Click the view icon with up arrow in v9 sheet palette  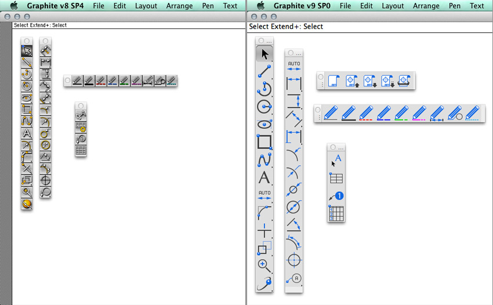[x=351, y=81]
